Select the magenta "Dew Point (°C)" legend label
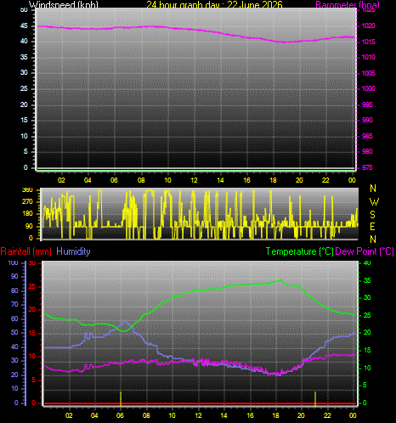396x423 pixels. coord(365,251)
